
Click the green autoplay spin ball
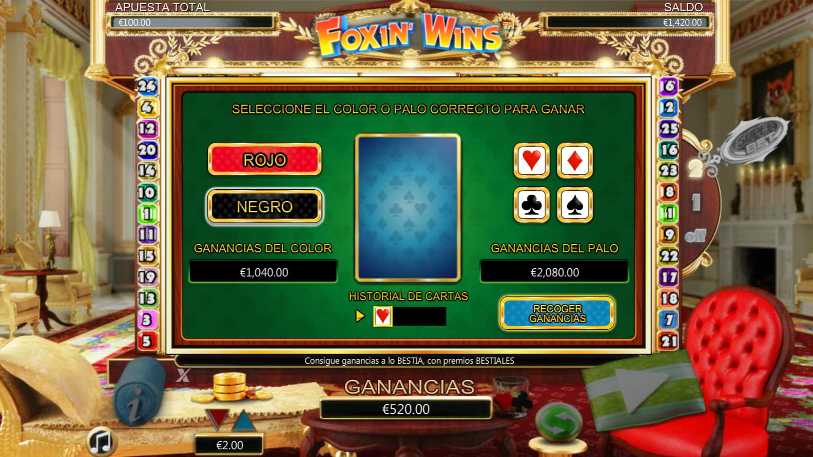point(559,421)
